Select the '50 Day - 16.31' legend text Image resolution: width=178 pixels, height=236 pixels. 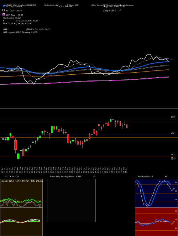14,11
